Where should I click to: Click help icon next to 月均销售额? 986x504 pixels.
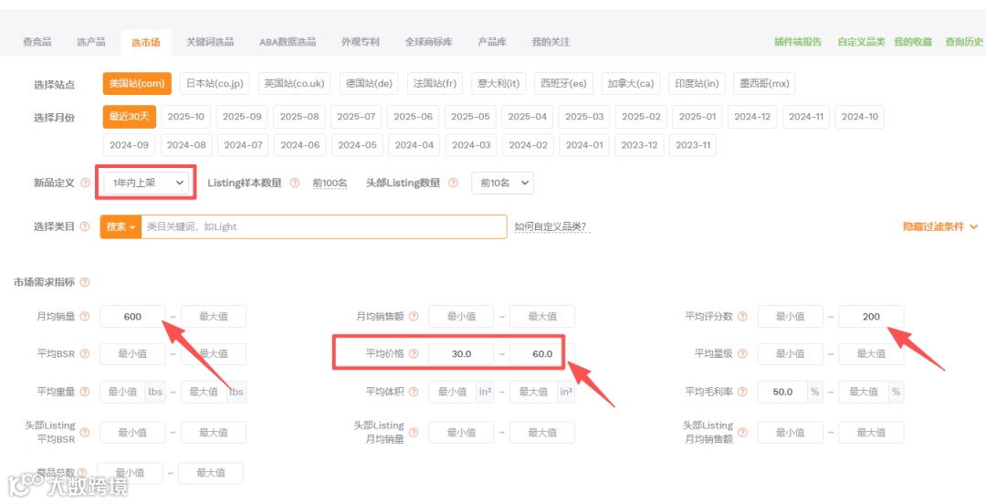[414, 317]
